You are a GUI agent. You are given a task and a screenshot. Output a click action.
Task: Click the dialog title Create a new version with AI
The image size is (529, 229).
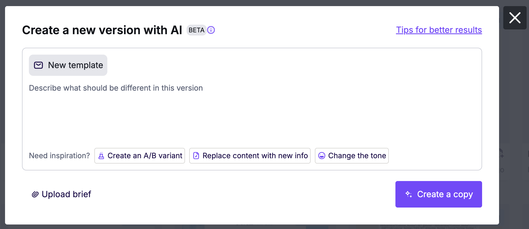102,30
